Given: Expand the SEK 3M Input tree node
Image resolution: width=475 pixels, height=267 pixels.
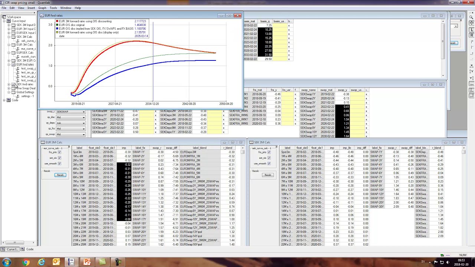Looking at the screenshot, I should 9,25.
